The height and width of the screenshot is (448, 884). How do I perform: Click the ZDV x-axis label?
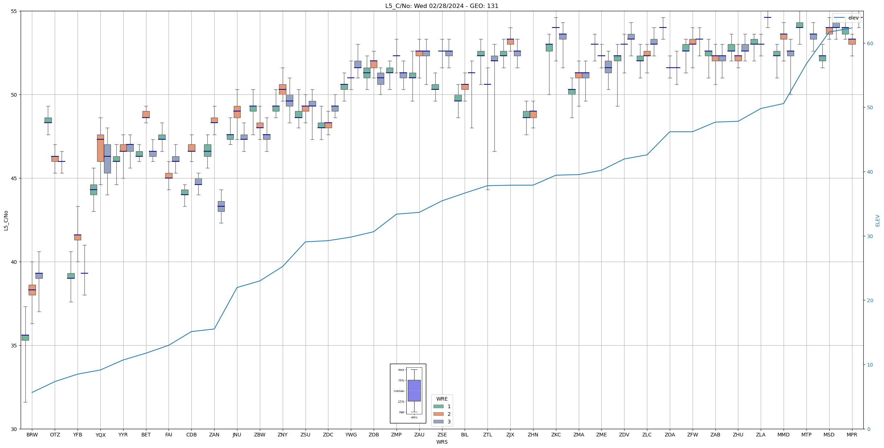point(624,435)
